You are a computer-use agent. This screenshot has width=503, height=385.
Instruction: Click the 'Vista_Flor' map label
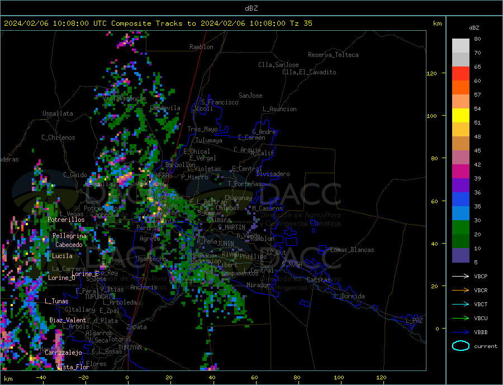point(73,367)
